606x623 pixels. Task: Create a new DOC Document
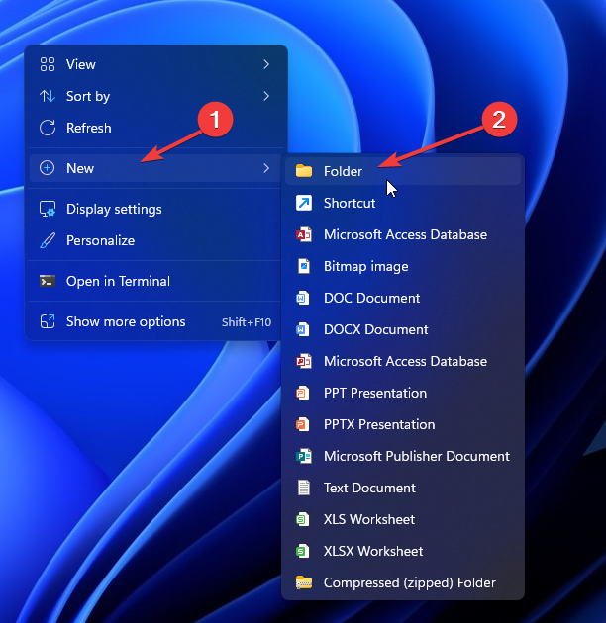(403, 298)
